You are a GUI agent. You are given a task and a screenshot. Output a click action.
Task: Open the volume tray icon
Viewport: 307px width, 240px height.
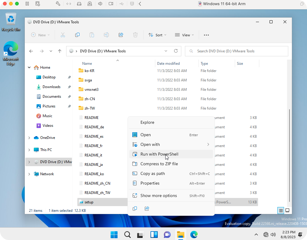point(273,235)
